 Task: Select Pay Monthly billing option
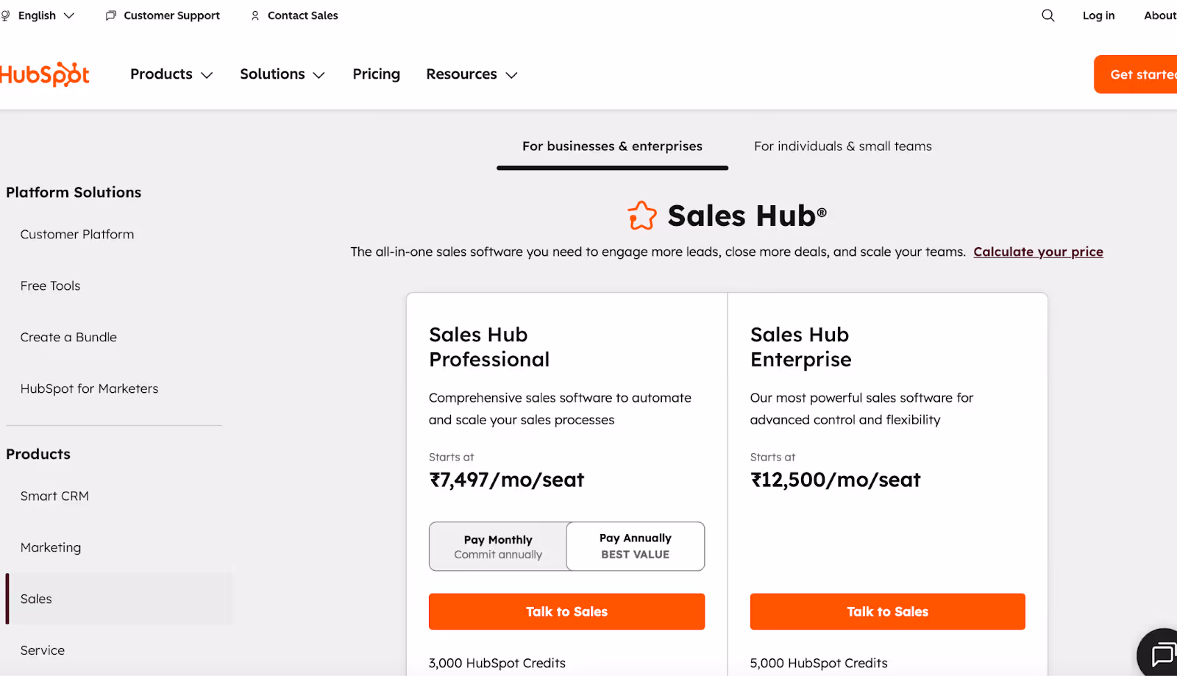(x=498, y=547)
